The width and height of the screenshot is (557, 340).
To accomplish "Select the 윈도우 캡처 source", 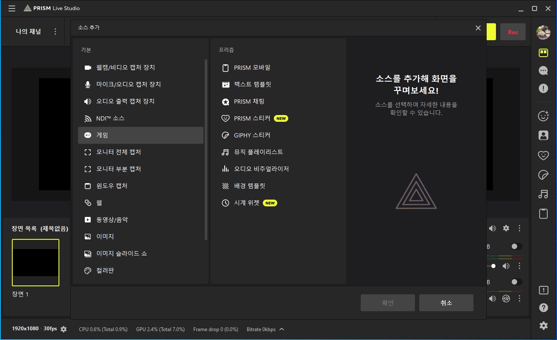I will pos(141,186).
